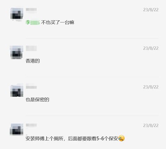Select the message 不也买了一台嘛

58,22
